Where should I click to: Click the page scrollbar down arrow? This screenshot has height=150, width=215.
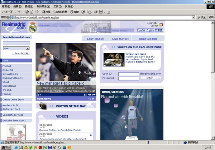[x=212, y=138]
